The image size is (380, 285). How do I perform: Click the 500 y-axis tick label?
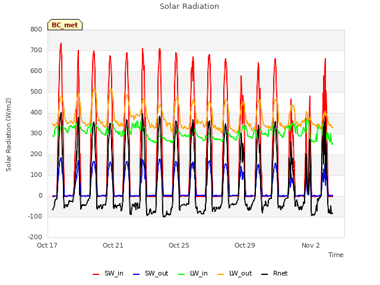tap(36, 92)
